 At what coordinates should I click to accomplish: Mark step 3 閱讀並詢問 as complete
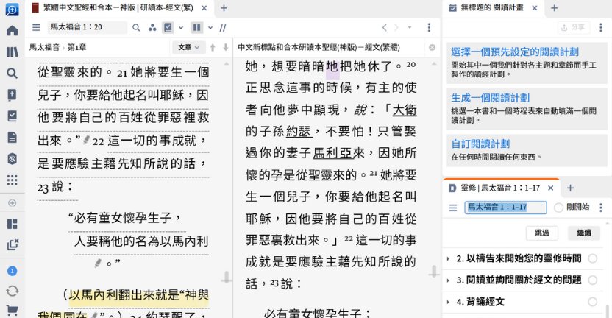[x=593, y=280]
